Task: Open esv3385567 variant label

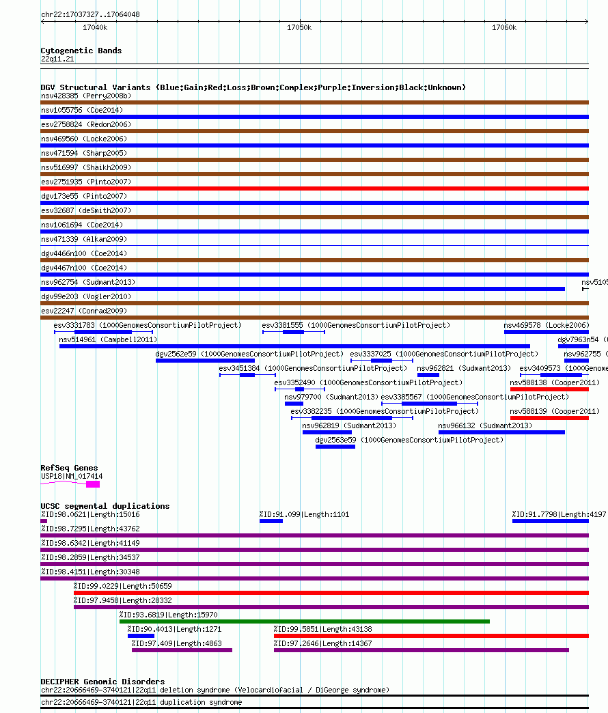Action: click(x=475, y=397)
